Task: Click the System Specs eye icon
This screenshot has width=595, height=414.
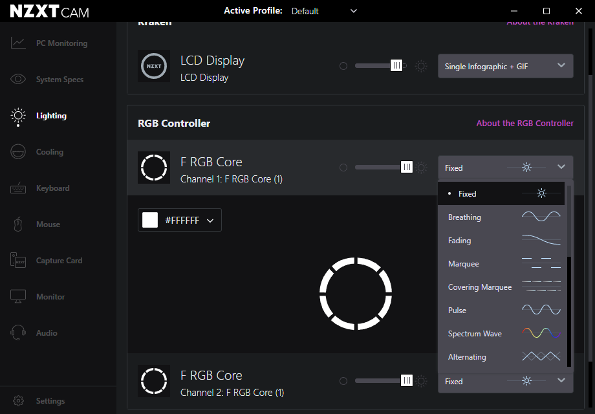Action: (x=18, y=79)
